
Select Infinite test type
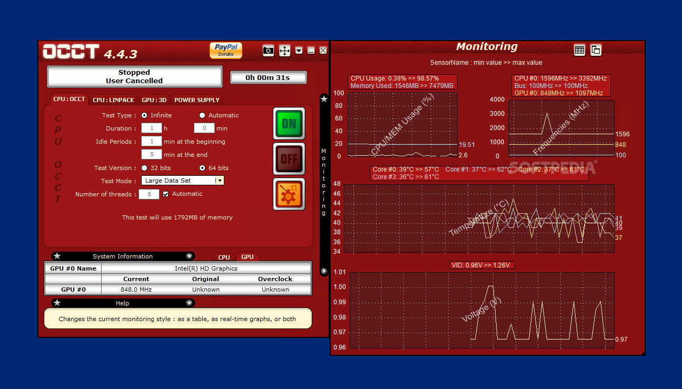(144, 115)
